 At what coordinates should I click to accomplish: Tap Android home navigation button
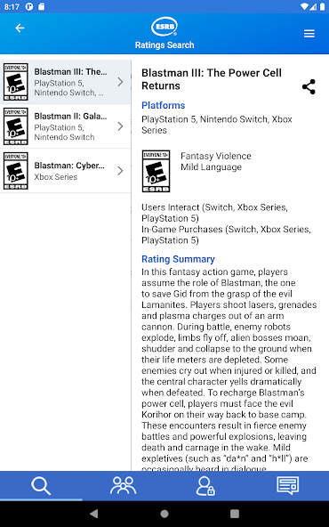pyautogui.click(x=164, y=514)
